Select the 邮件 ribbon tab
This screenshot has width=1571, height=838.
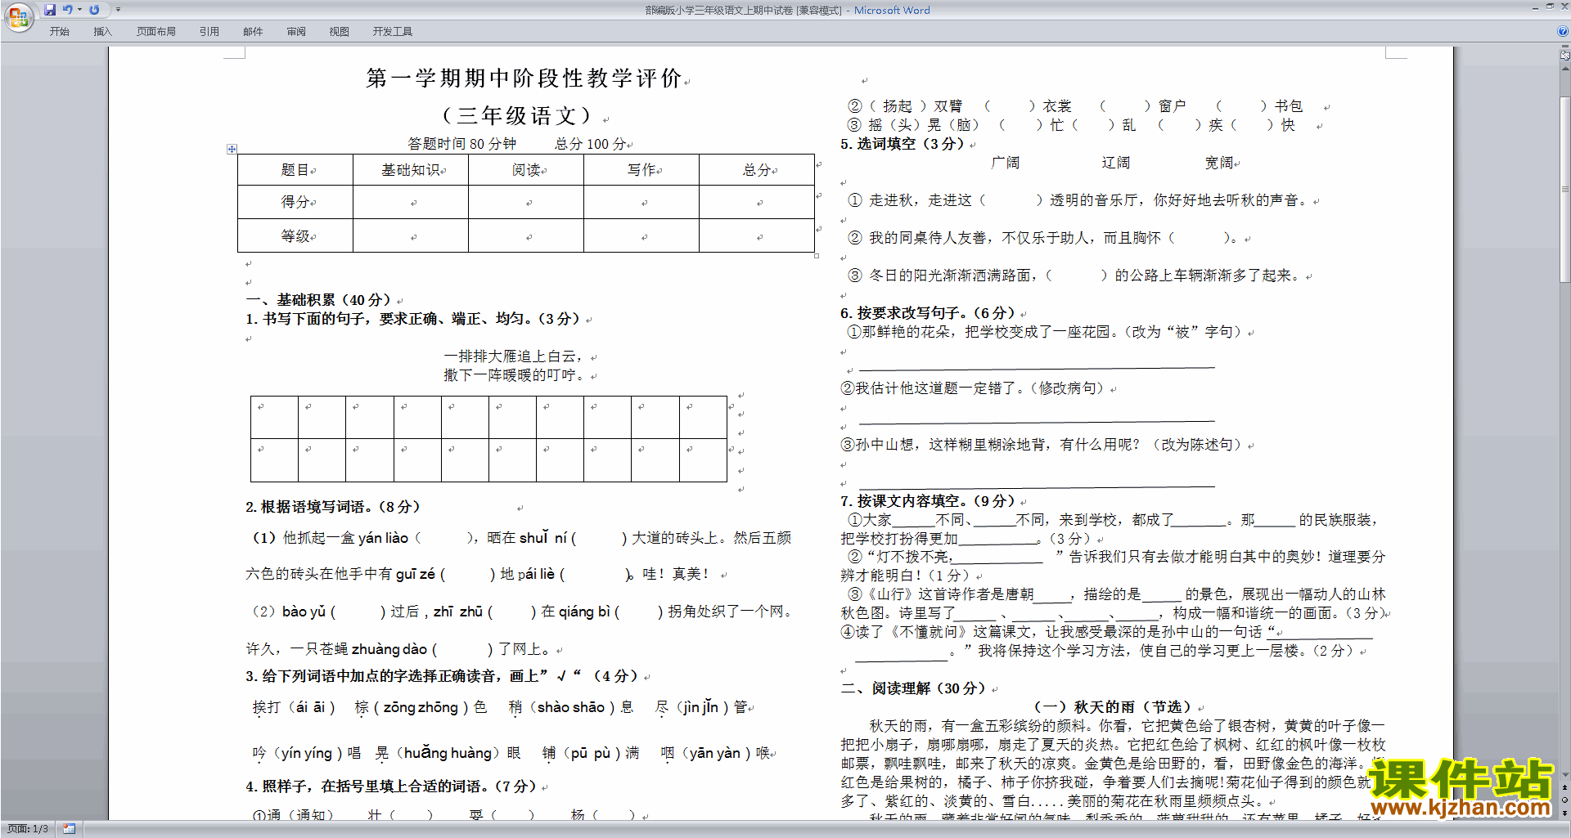pyautogui.click(x=253, y=32)
